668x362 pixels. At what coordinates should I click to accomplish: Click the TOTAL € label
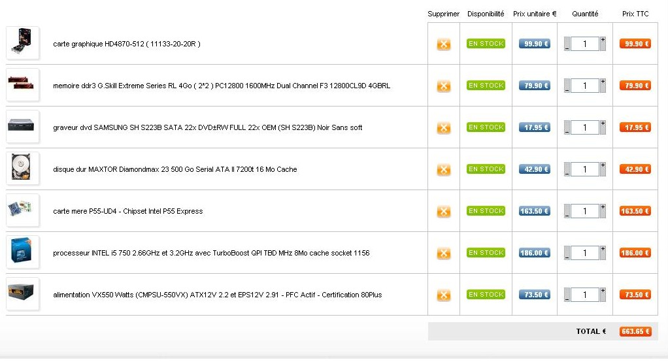(591, 331)
